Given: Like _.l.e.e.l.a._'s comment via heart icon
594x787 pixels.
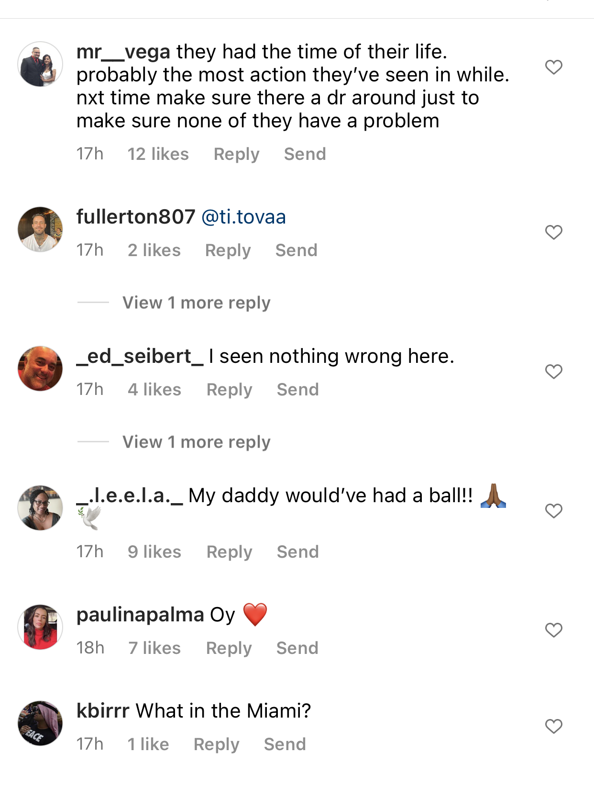Looking at the screenshot, I should point(554,510).
